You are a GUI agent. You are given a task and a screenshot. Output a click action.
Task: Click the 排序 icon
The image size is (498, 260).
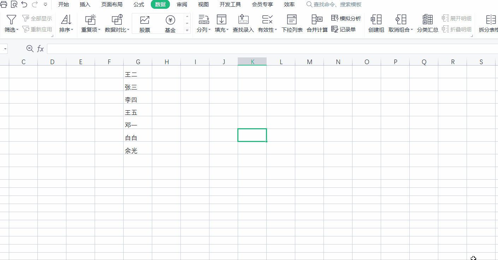66,20
